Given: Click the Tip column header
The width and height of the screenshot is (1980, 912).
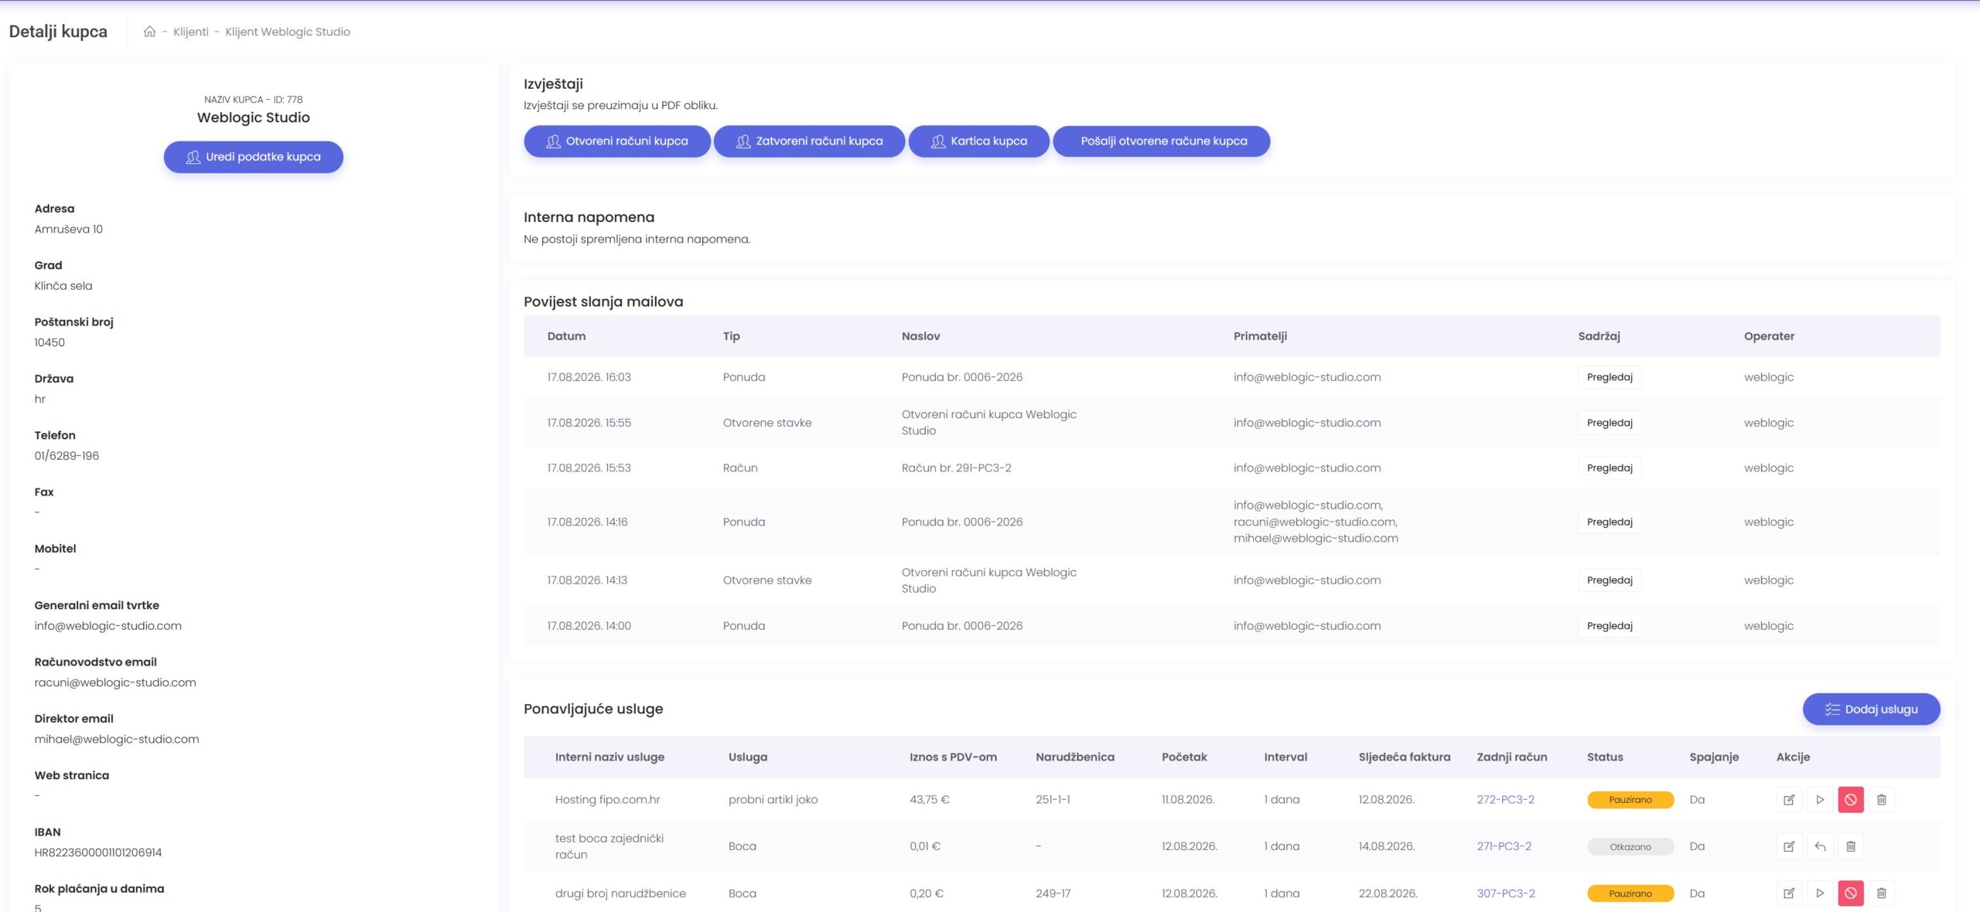Looking at the screenshot, I should coord(732,336).
